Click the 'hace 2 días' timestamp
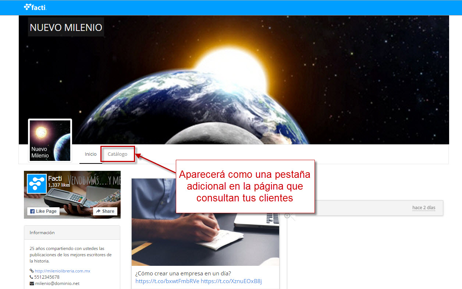This screenshot has width=462, height=289. 424,208
